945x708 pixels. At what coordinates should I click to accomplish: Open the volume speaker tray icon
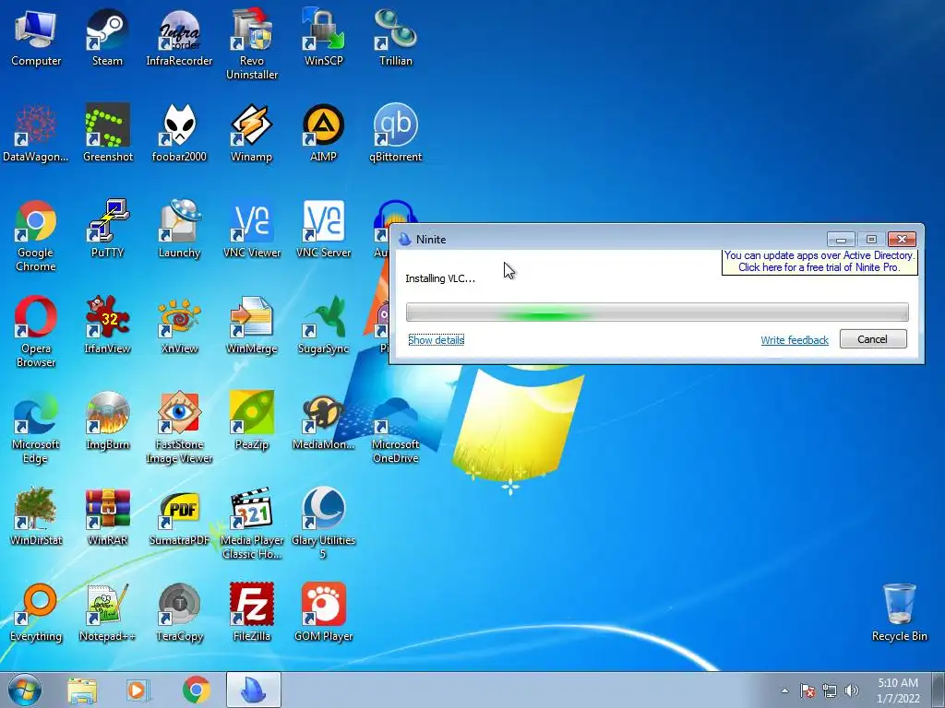[x=852, y=690]
